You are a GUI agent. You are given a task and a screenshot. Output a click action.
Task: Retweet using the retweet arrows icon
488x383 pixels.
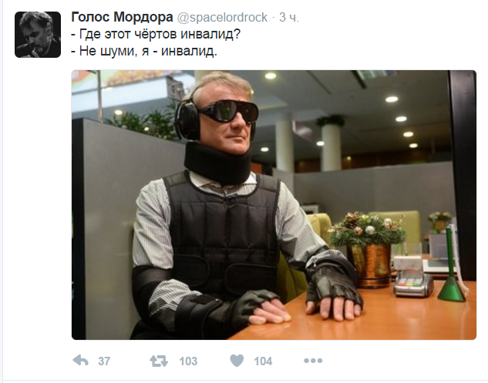[159, 361]
